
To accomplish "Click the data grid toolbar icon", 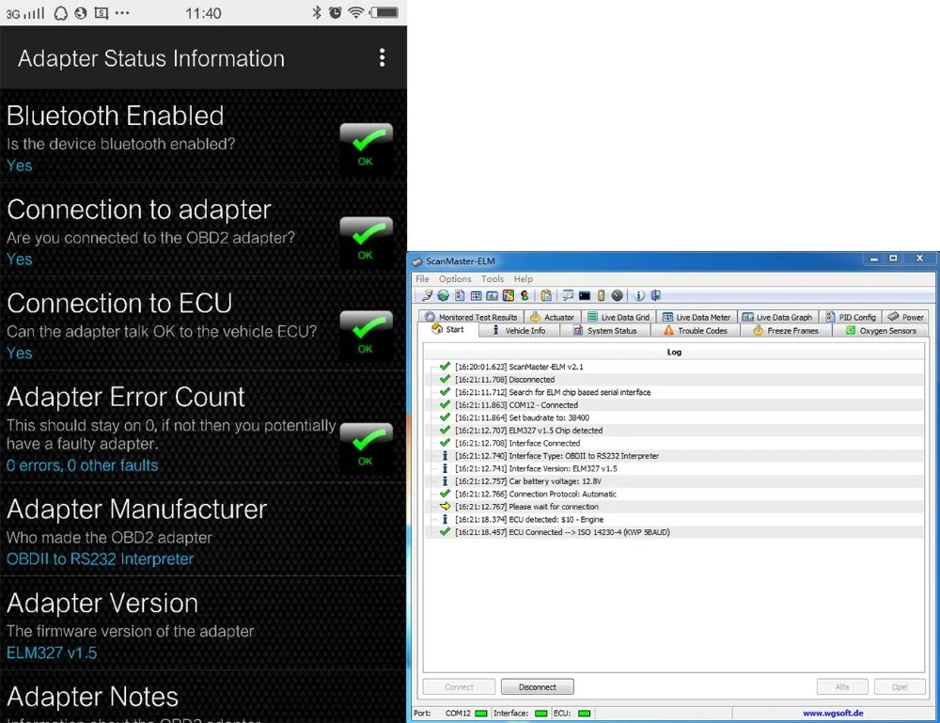I will (x=476, y=295).
